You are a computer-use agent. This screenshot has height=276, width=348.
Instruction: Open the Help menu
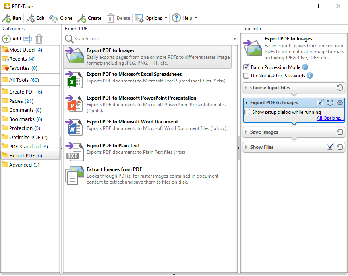pyautogui.click(x=185, y=18)
